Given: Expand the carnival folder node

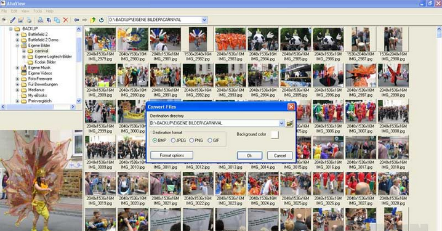Looking at the screenshot, I should click(24, 51).
